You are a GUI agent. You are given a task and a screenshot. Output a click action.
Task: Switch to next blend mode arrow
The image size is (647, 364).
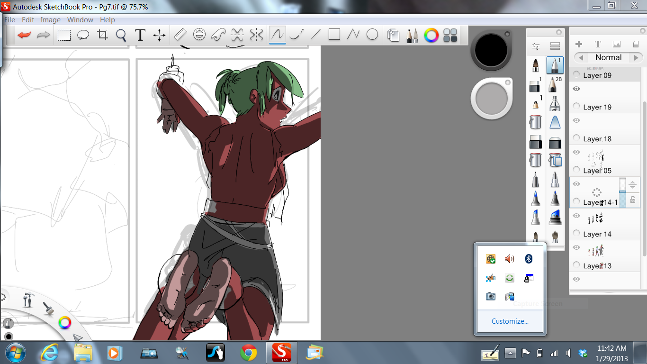click(636, 57)
